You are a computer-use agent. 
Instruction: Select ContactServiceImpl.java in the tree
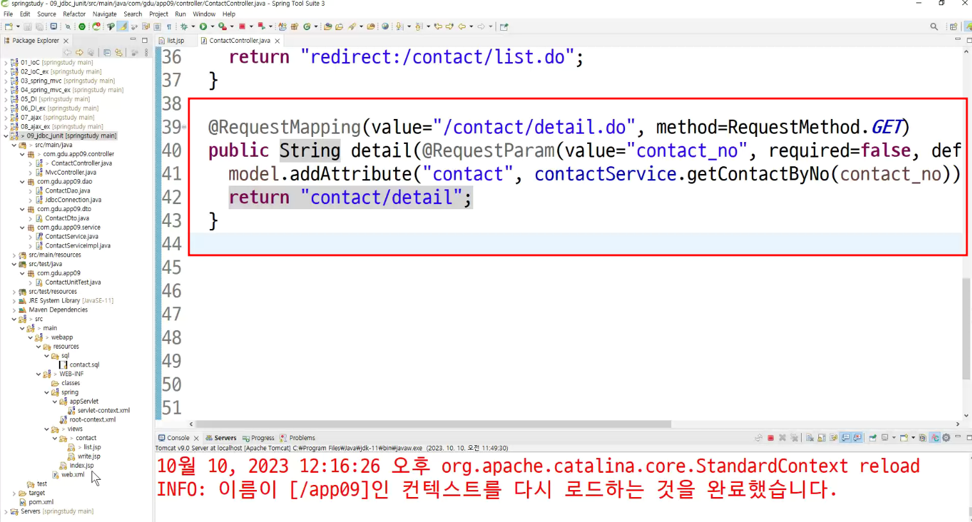point(77,246)
